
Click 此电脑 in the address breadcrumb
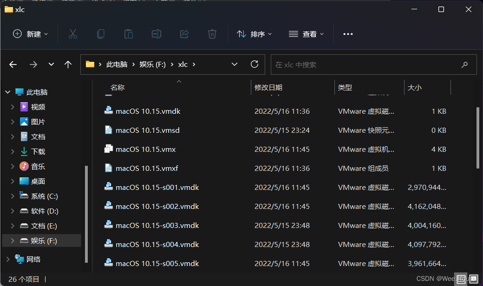coord(117,65)
